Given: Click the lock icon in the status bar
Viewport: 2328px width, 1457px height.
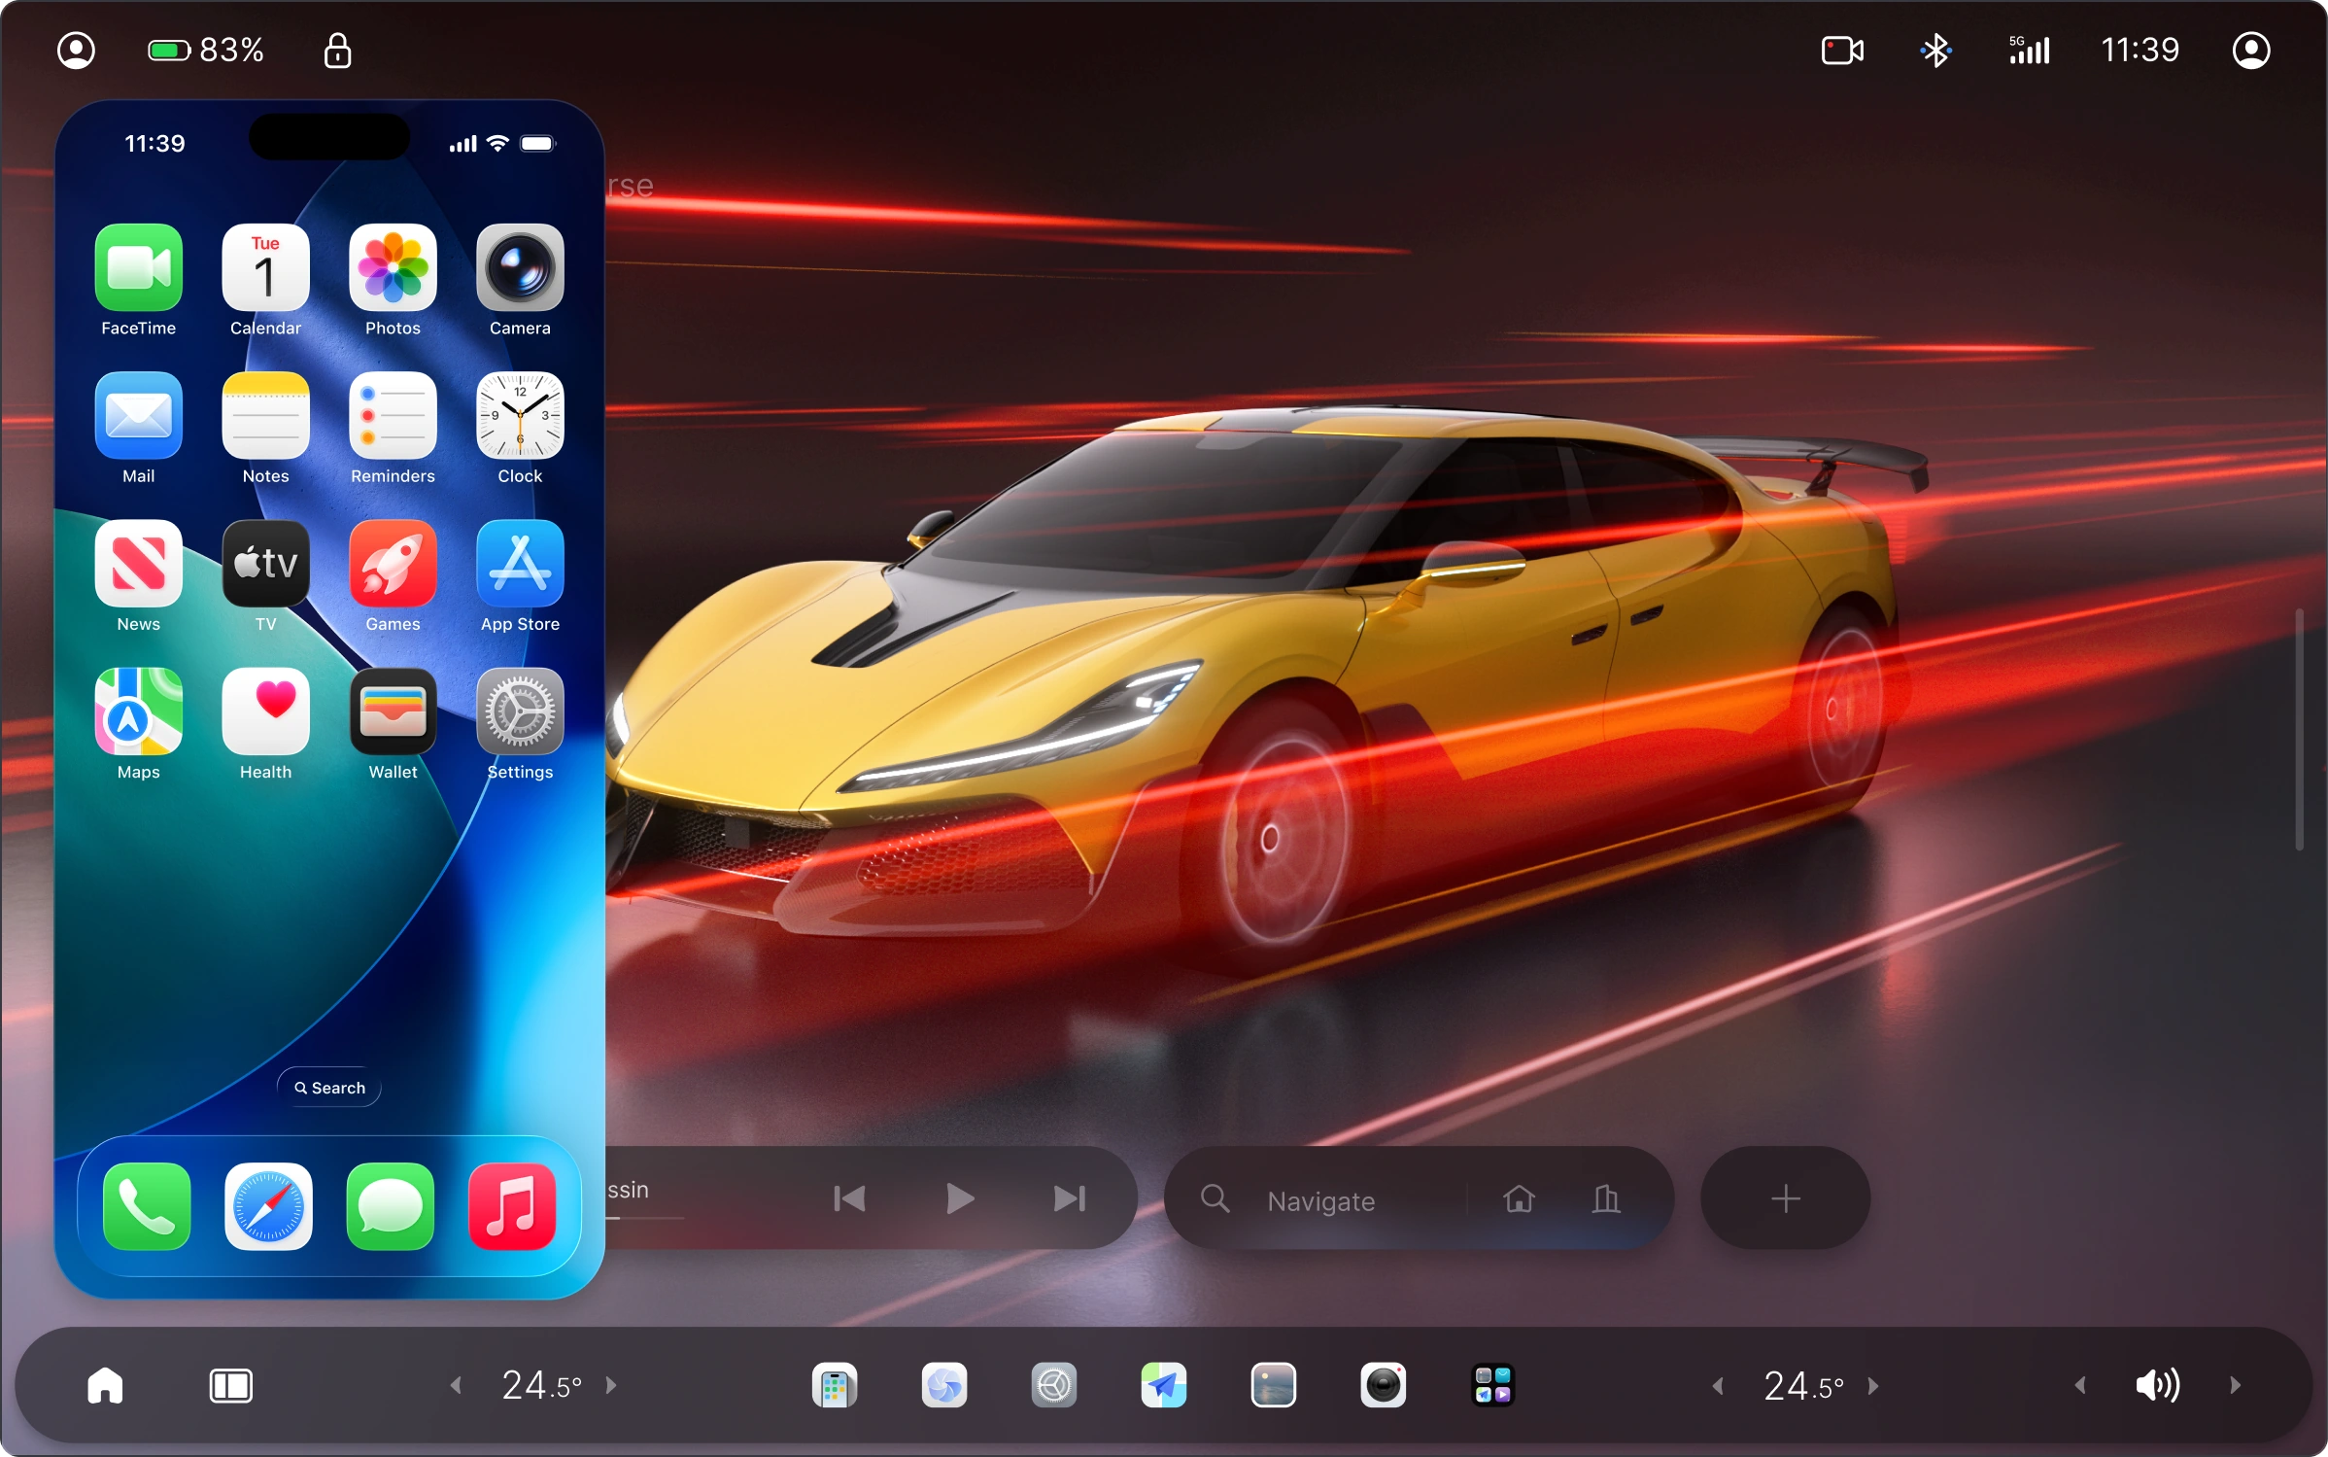Looking at the screenshot, I should [337, 50].
